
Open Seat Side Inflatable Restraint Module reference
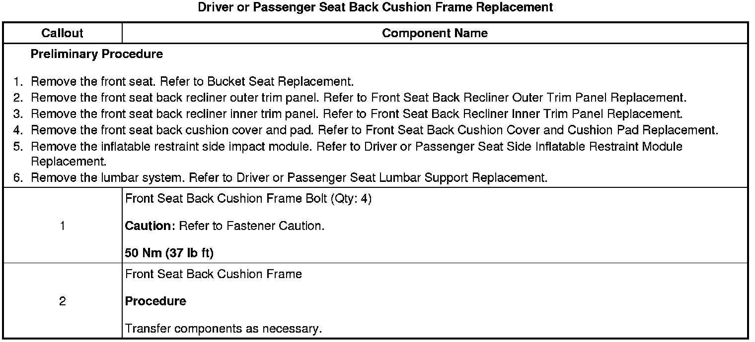[503, 147]
